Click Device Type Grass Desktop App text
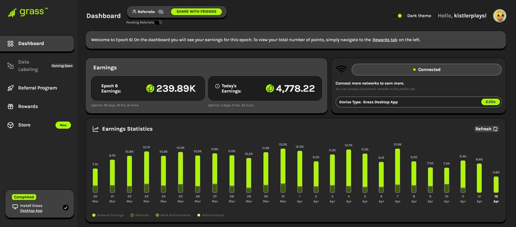Image resolution: width=516 pixels, height=227 pixels. pyautogui.click(x=368, y=102)
